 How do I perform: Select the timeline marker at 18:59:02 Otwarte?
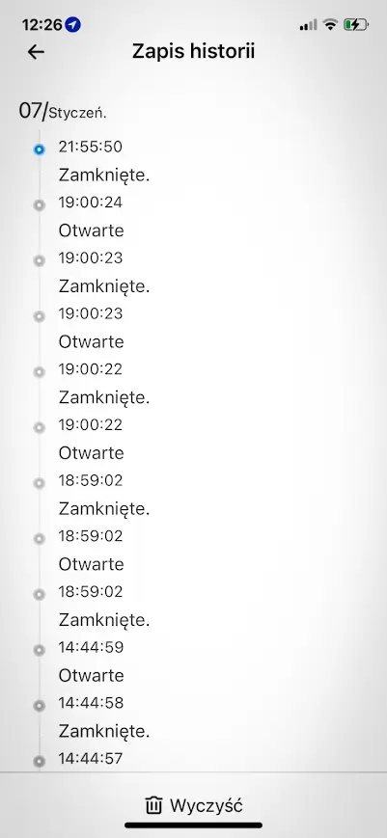(x=39, y=539)
